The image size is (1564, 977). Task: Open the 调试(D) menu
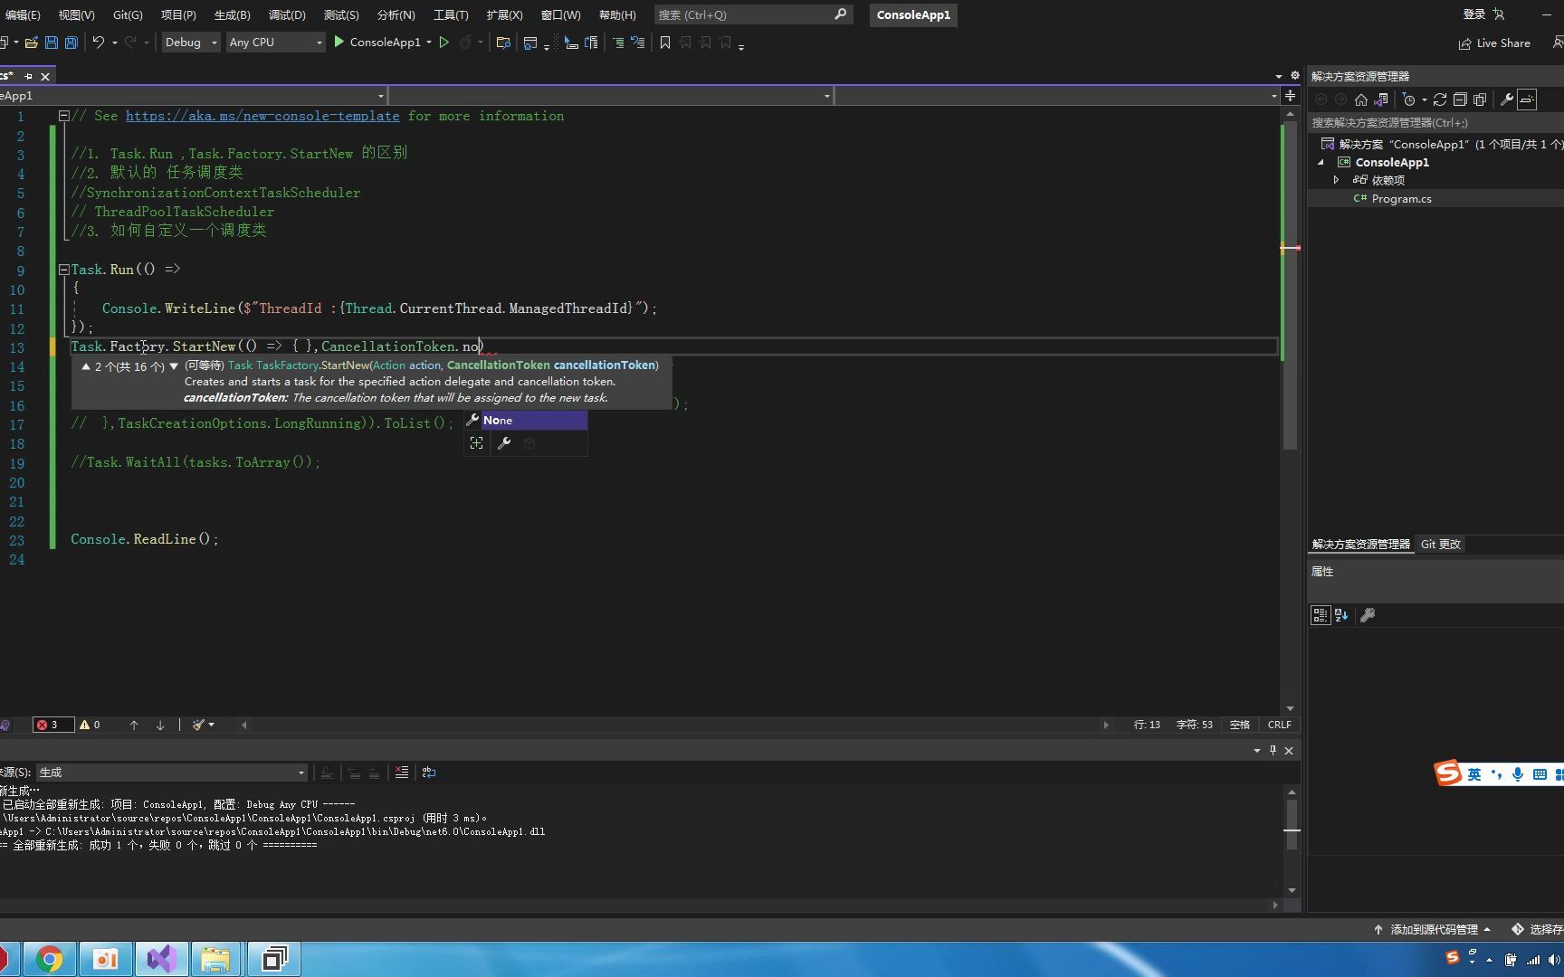click(x=287, y=14)
